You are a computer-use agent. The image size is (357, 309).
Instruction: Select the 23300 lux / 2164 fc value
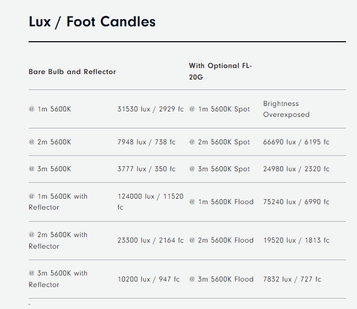151,240
